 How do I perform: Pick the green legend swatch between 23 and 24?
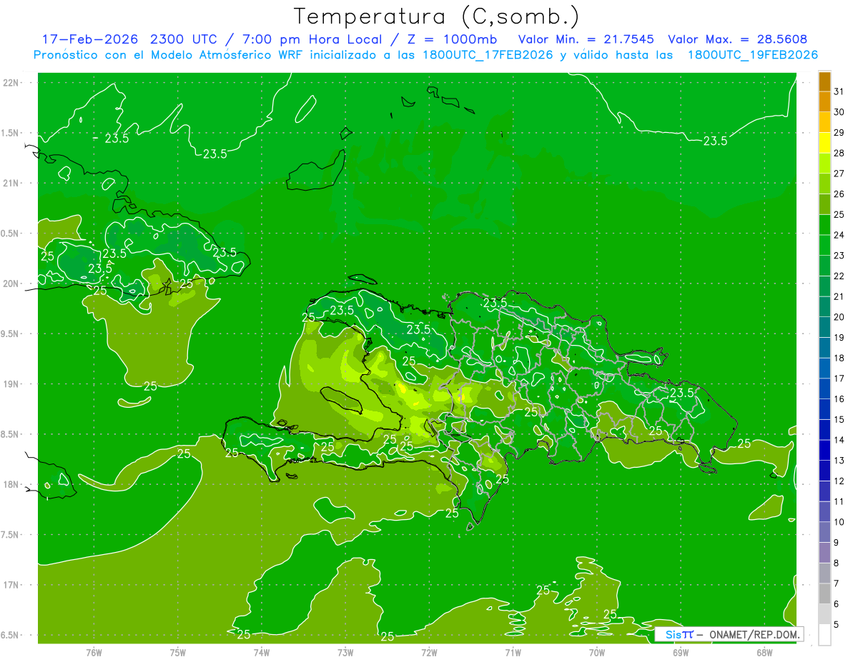[x=824, y=246]
